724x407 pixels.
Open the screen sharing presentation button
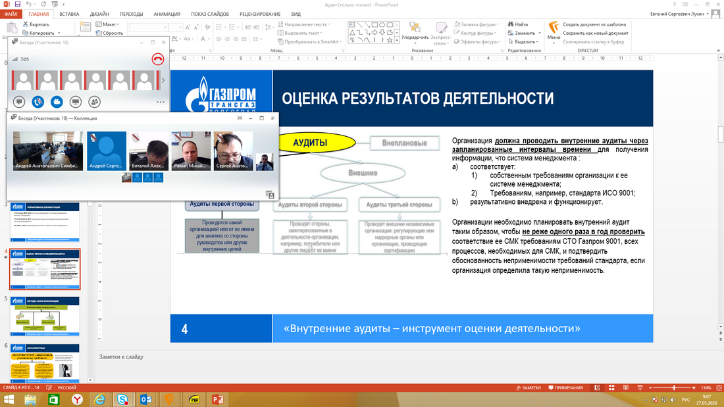[75, 101]
